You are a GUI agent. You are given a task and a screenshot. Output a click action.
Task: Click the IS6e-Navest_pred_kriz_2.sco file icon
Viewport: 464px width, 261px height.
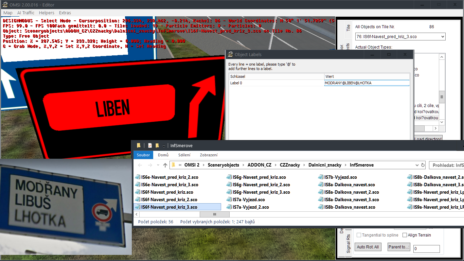(x=138, y=177)
